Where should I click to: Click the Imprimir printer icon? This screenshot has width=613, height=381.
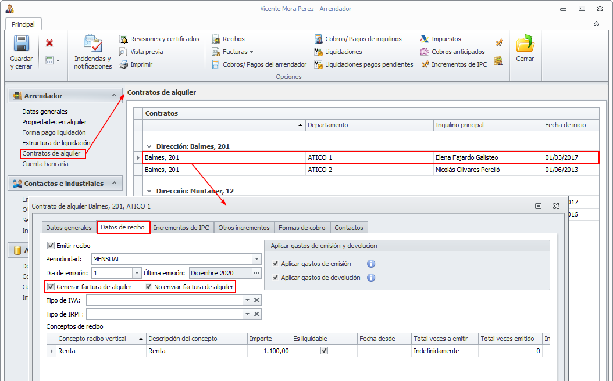click(x=123, y=64)
